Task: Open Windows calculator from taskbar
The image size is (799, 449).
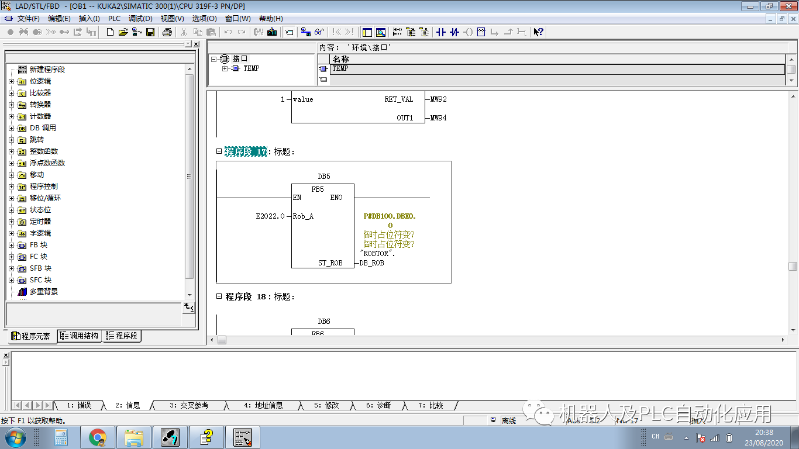Action: click(x=61, y=437)
